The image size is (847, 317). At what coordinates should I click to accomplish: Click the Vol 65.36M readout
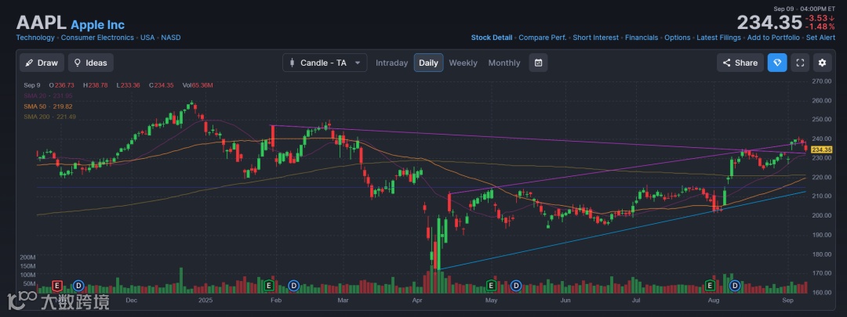[197, 85]
